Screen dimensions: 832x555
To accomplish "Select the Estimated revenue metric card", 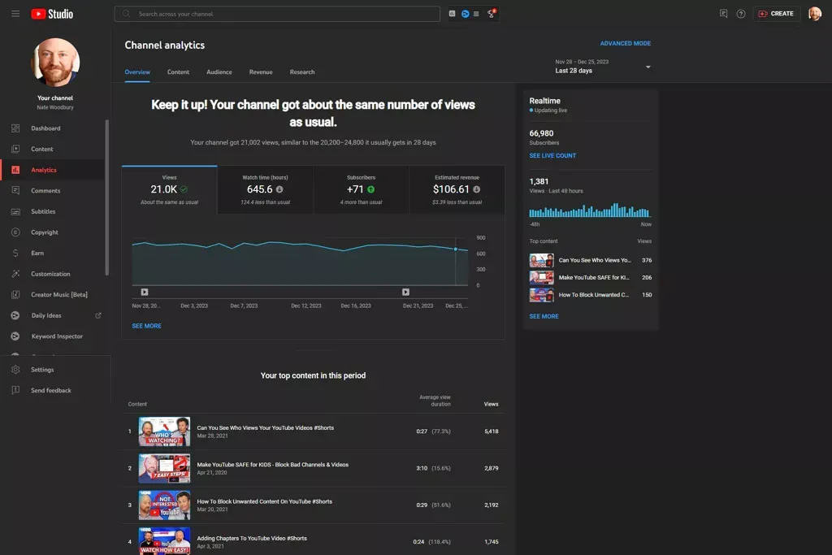I will 457,190.
